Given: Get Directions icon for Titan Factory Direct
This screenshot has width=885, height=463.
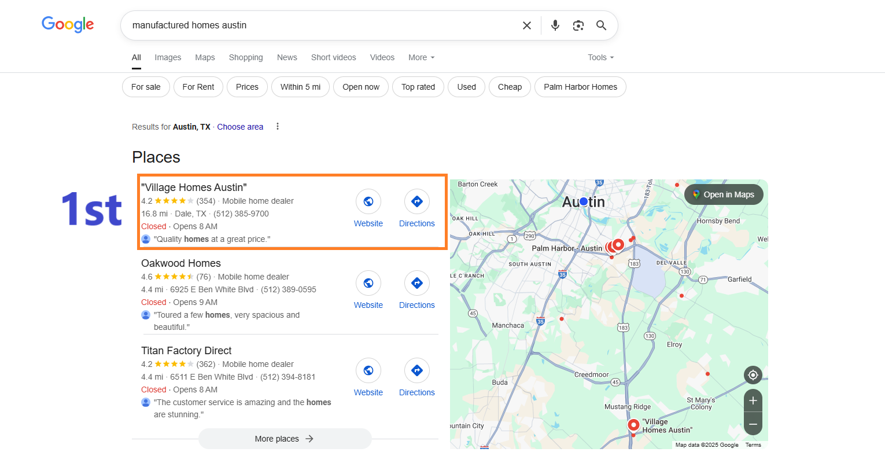Looking at the screenshot, I should (x=417, y=370).
